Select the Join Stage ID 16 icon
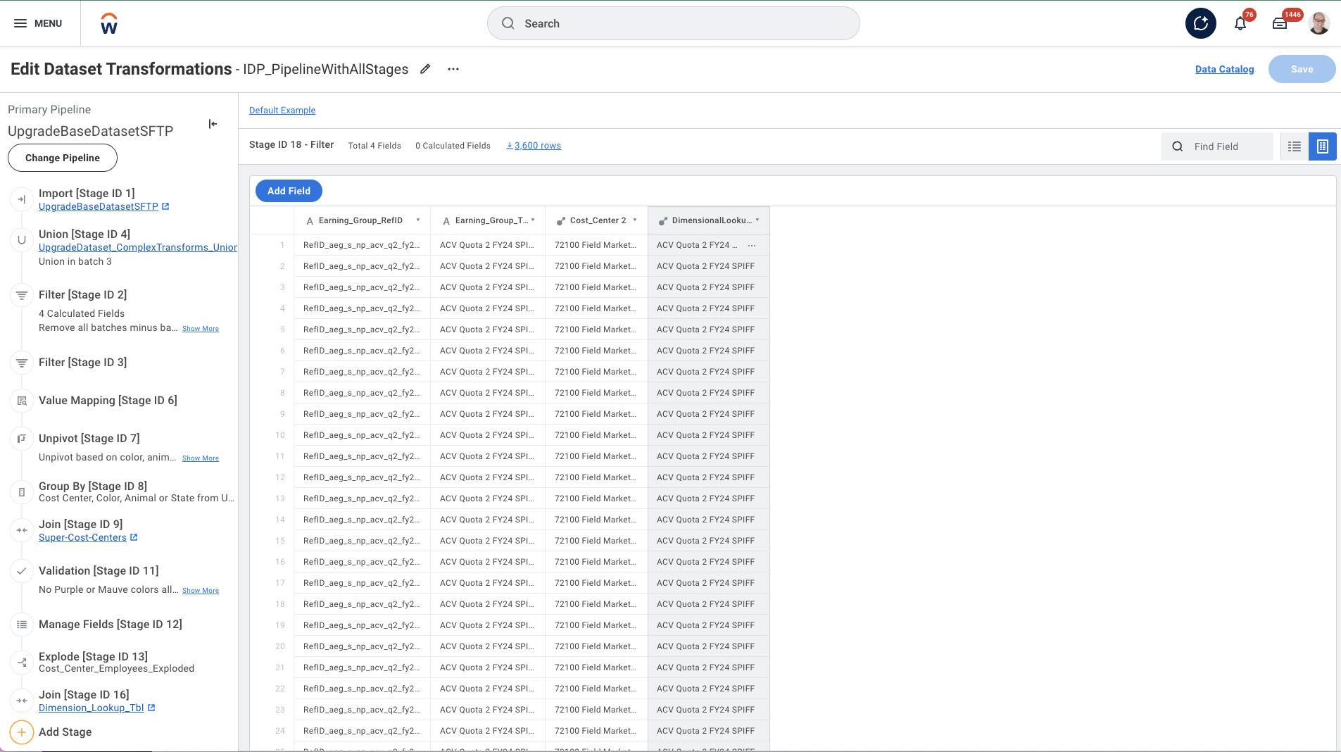 22,701
